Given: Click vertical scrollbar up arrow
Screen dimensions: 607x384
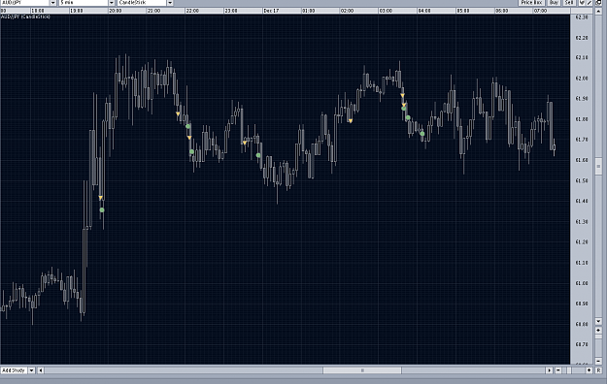Looking at the screenshot, I should tap(598, 11).
